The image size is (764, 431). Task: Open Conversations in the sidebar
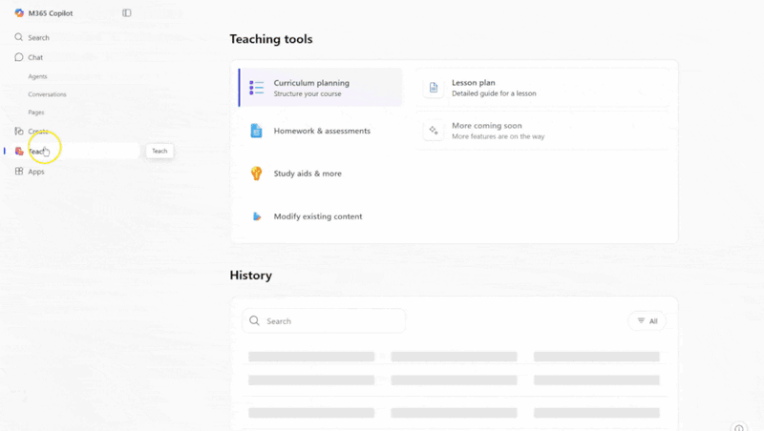coord(47,94)
